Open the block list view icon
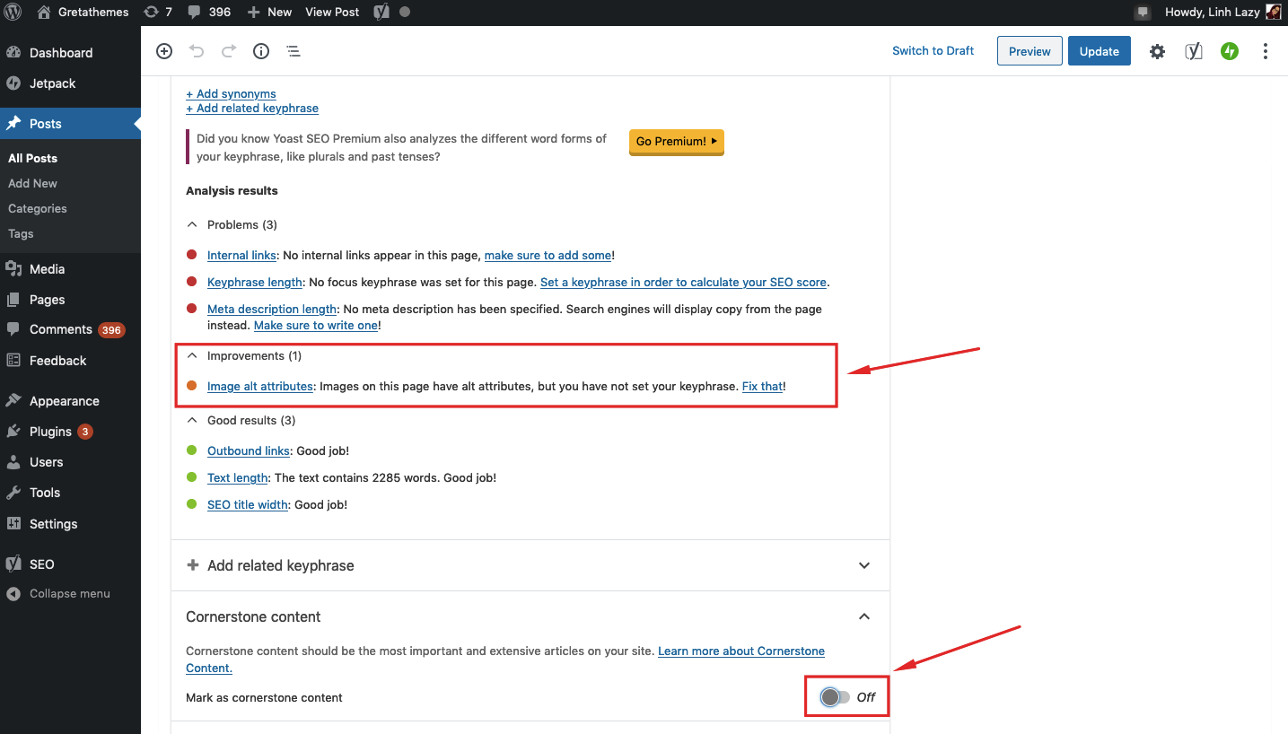Viewport: 1288px width, 734px height. pyautogui.click(x=294, y=51)
